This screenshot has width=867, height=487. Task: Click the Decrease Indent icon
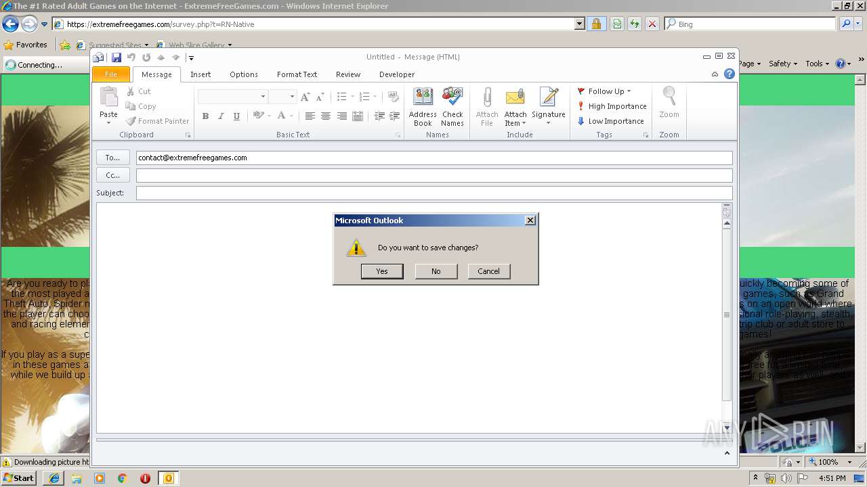point(379,116)
